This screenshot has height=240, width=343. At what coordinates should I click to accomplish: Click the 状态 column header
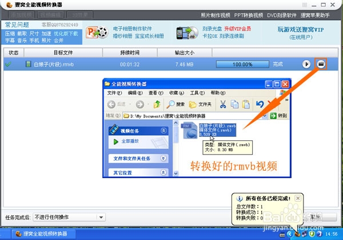click(14, 53)
